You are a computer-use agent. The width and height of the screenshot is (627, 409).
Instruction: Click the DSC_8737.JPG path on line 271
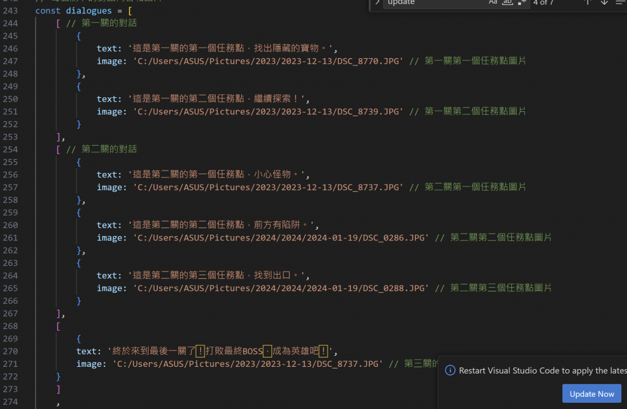247,364
